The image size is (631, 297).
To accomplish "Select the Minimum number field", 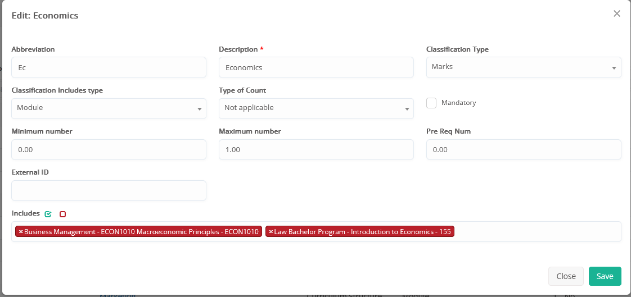I will click(x=109, y=150).
